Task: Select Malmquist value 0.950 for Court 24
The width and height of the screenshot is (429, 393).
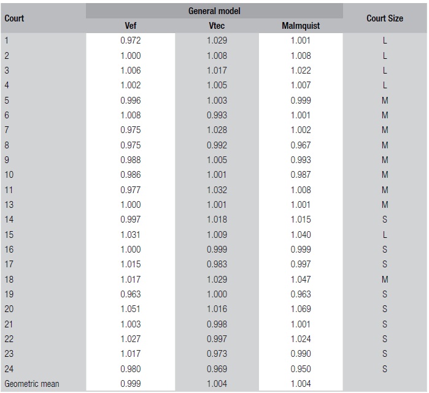Action: (301, 368)
